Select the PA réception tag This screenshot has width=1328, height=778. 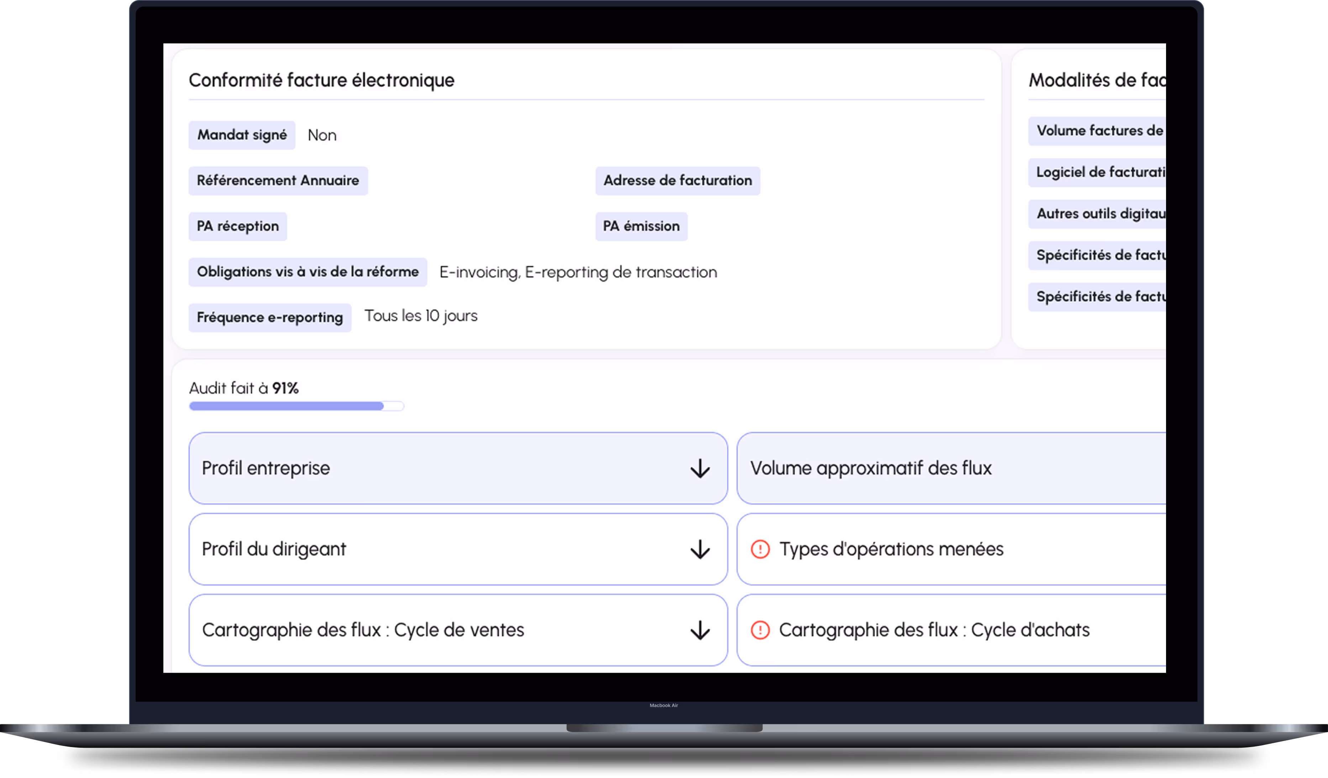238,227
